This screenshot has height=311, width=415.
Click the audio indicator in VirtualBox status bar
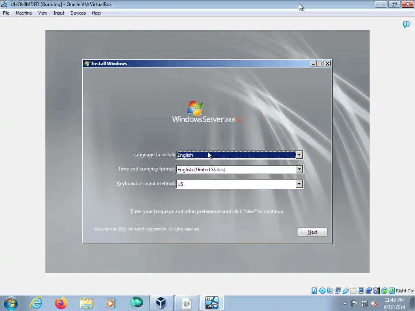[x=330, y=291]
